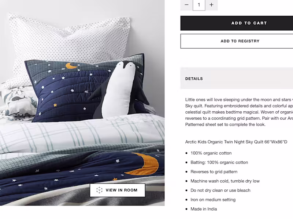Viewport: 293px width, 219px height.
Task: Click the product description paragraph text
Action: point(239,112)
